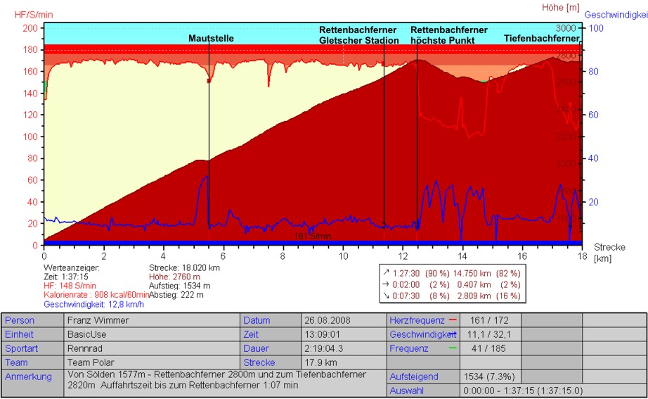Viewport: 648px width, 399px height.
Task: Click the ascending arrow in the summary box
Action: point(386,273)
